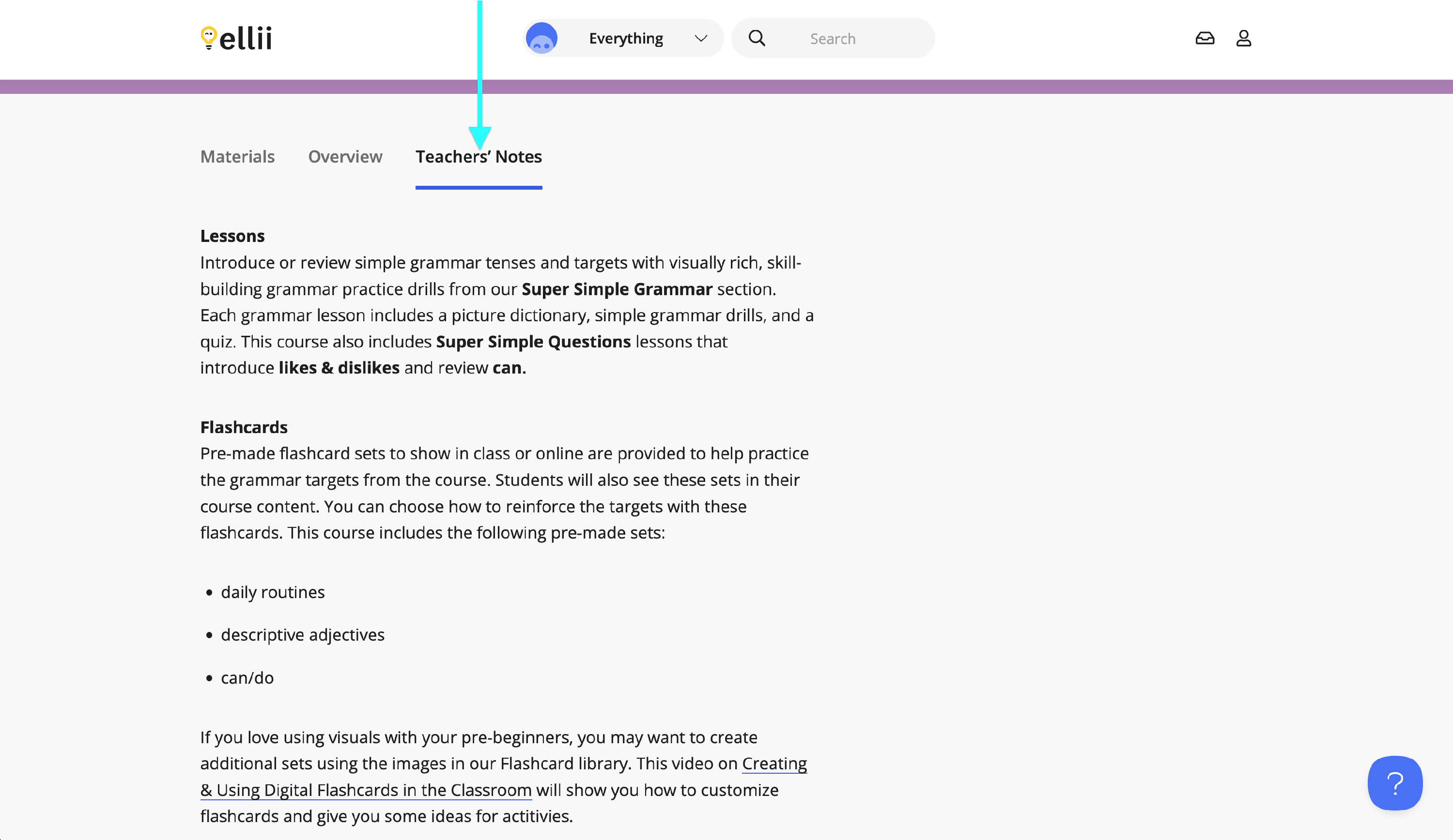This screenshot has width=1453, height=840.
Task: Click the chevron arrow beside Everything
Action: tap(700, 39)
